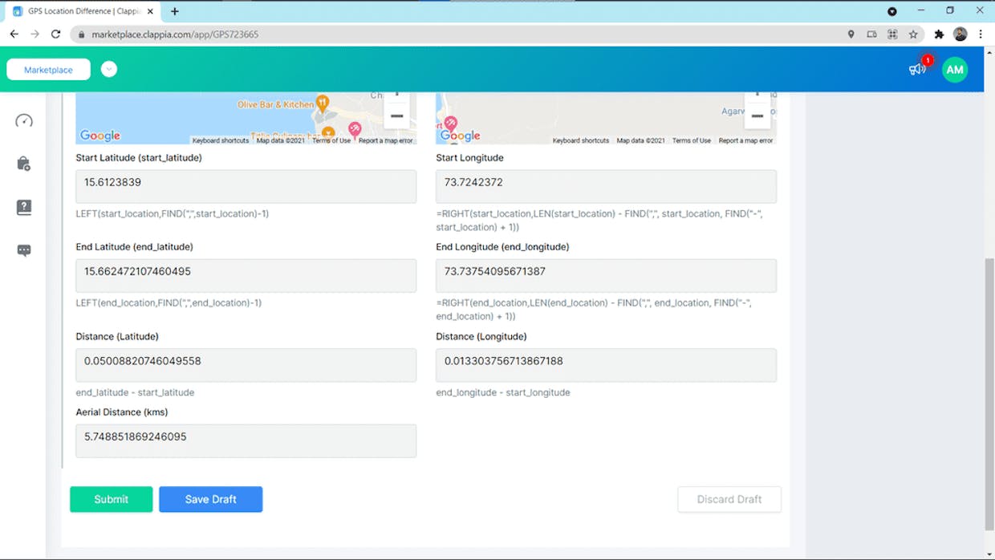Click the 'Start Latitude (start_latitude)' label
The width and height of the screenshot is (995, 560).
[139, 158]
